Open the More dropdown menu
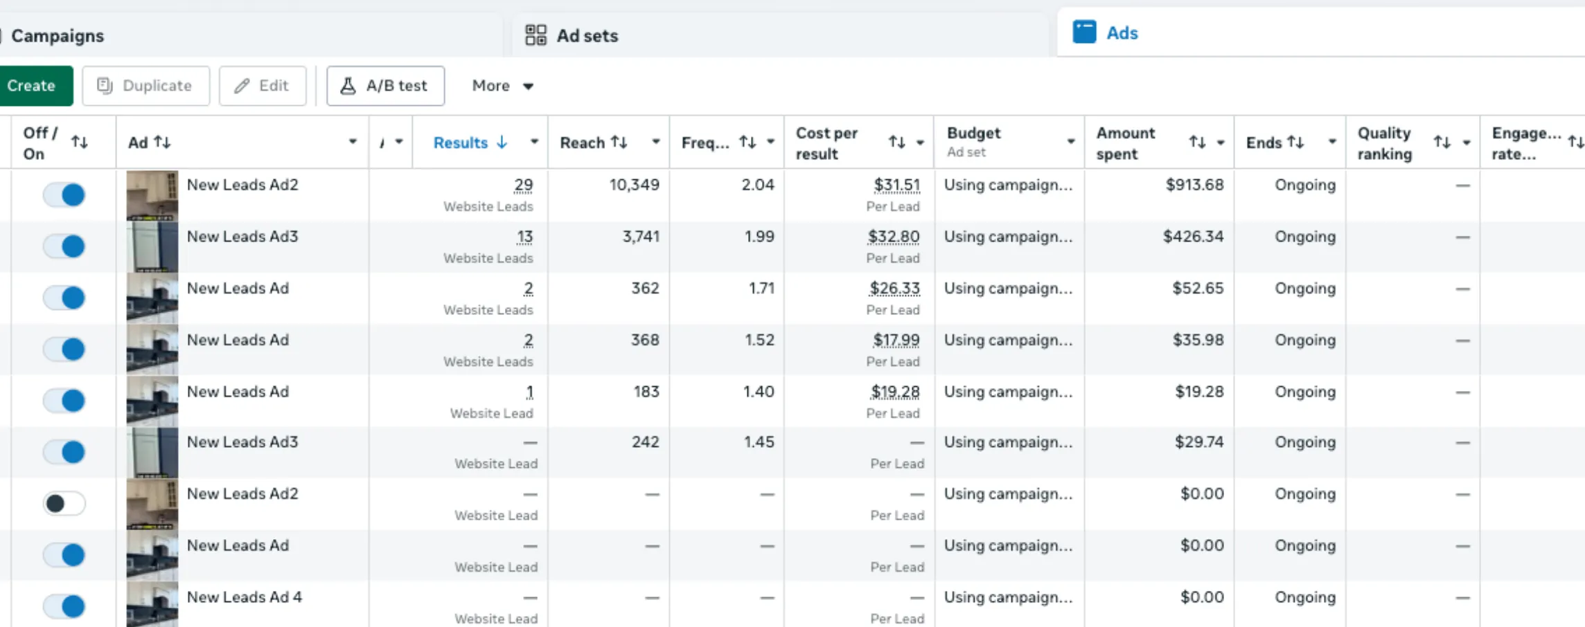 pyautogui.click(x=502, y=86)
